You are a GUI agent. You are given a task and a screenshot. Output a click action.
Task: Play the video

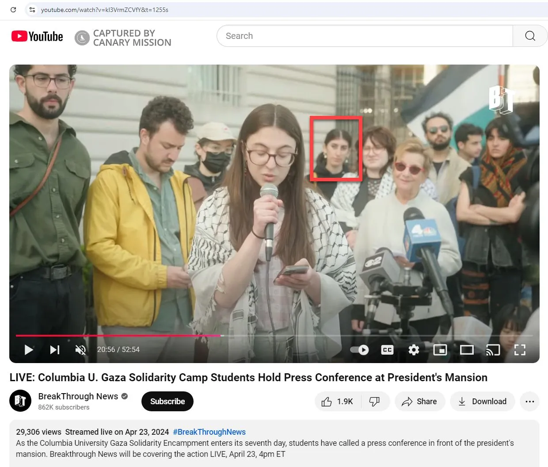(29, 349)
